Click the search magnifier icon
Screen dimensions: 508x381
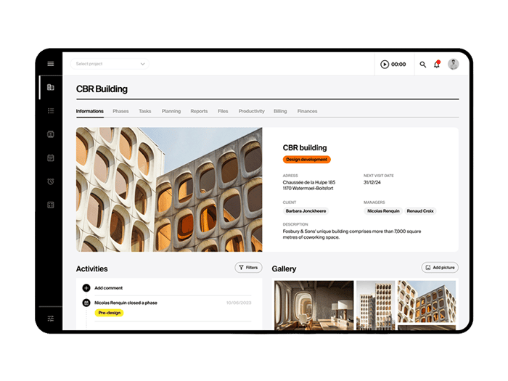click(x=423, y=65)
